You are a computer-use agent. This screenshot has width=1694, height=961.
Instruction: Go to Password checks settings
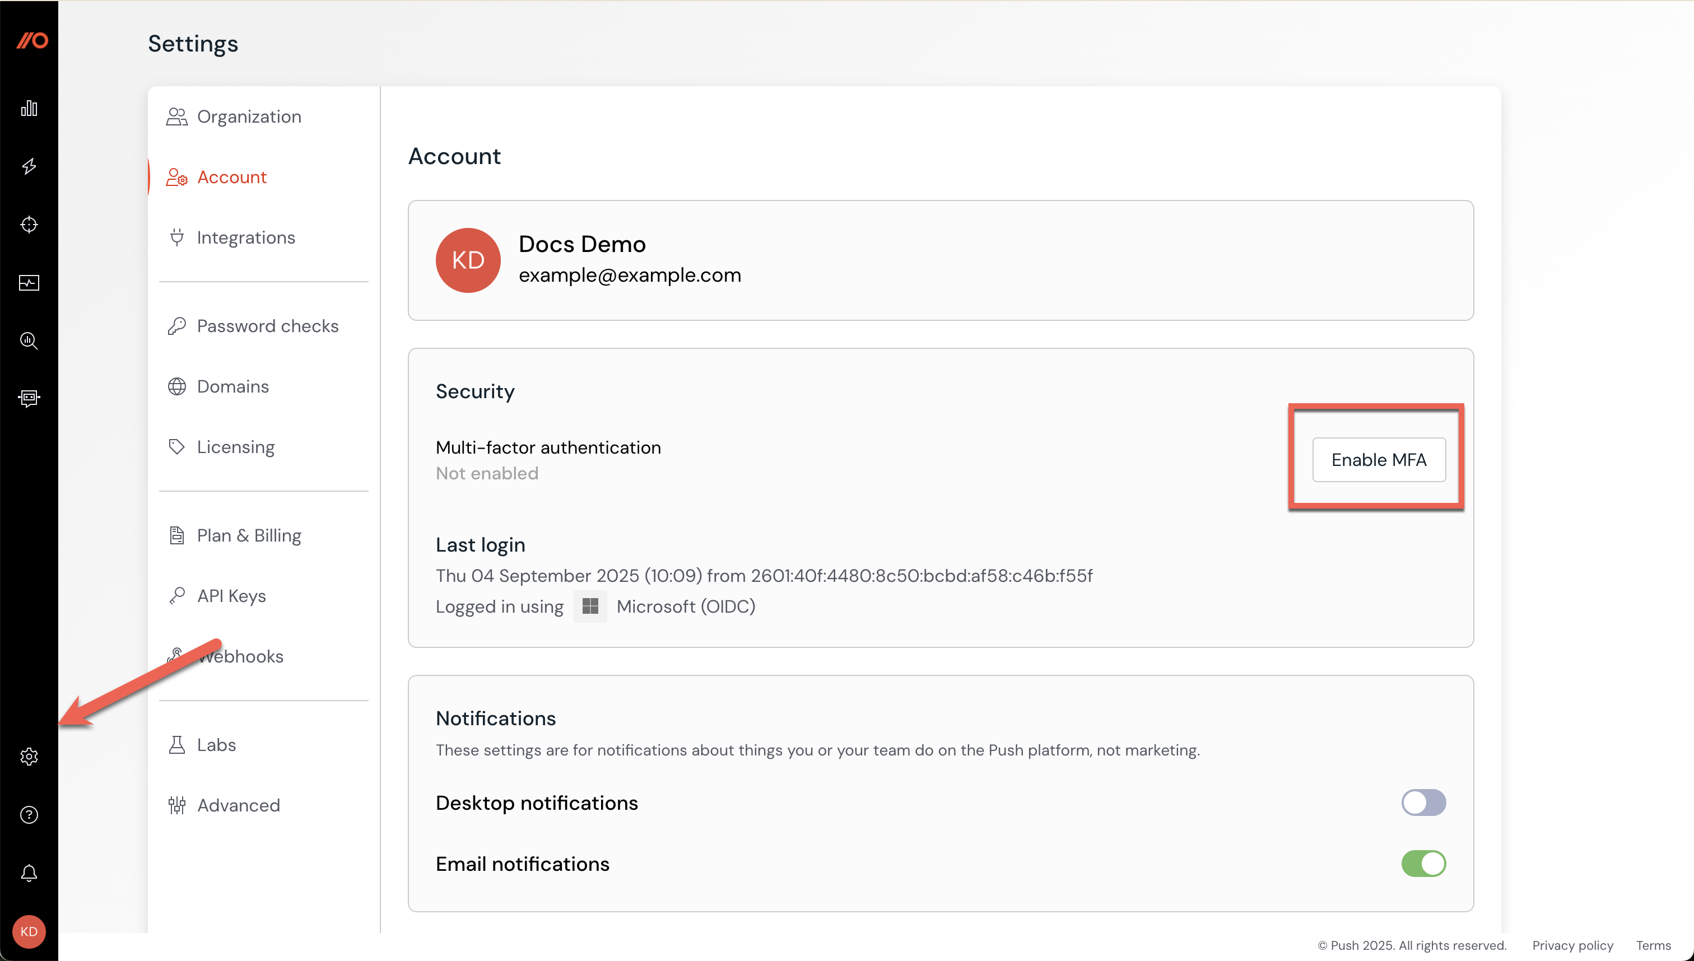(267, 326)
